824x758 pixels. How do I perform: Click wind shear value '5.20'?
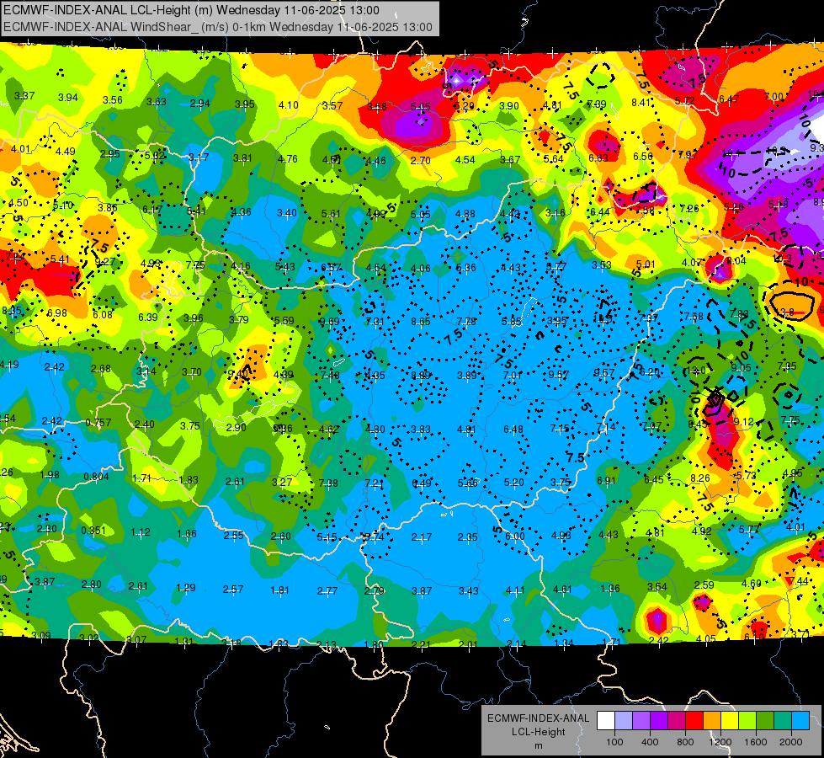pyautogui.click(x=514, y=483)
